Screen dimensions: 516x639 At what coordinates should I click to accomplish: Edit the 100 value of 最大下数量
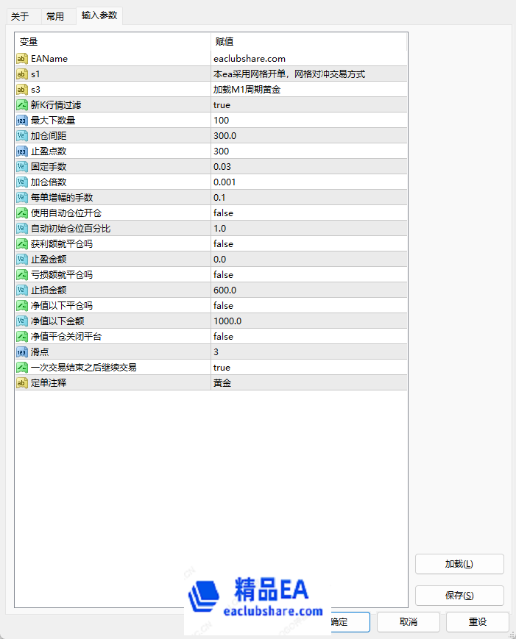coord(308,121)
